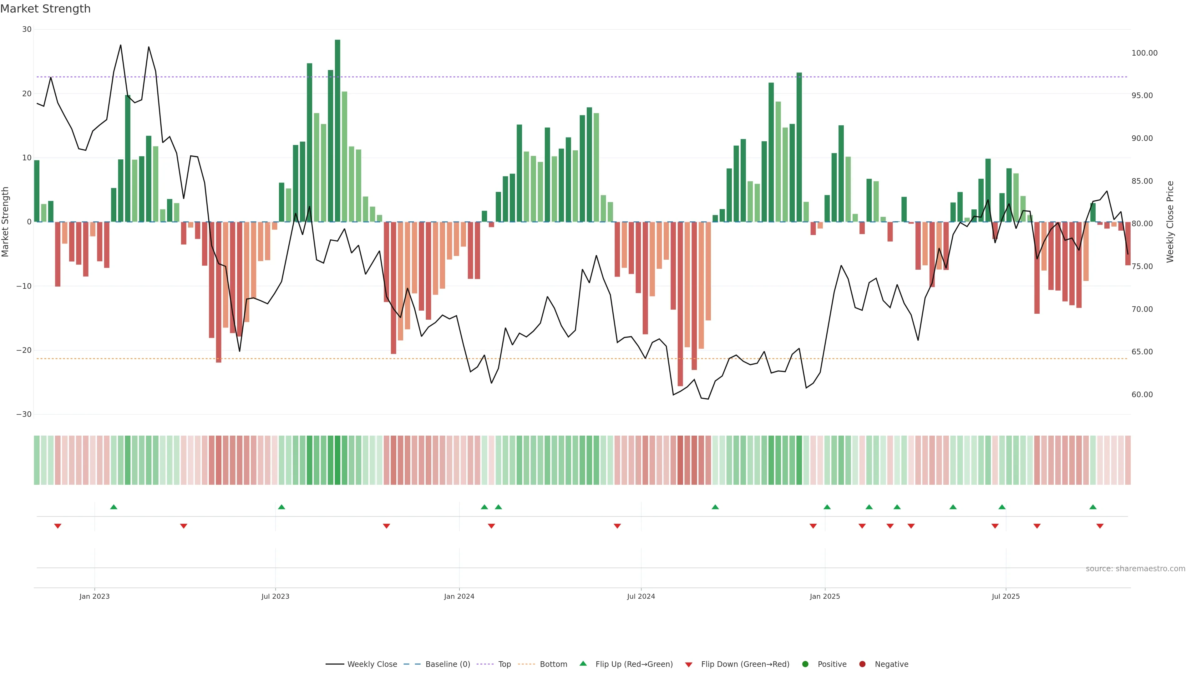The width and height of the screenshot is (1201, 675).
Task: Click the red Flip Down triangle in legend
Action: pyautogui.click(x=689, y=664)
